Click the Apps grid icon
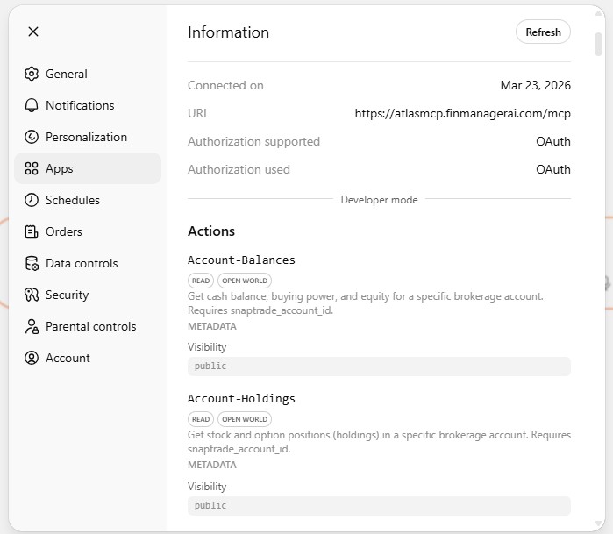Screen dimensions: 613x534 (32, 168)
